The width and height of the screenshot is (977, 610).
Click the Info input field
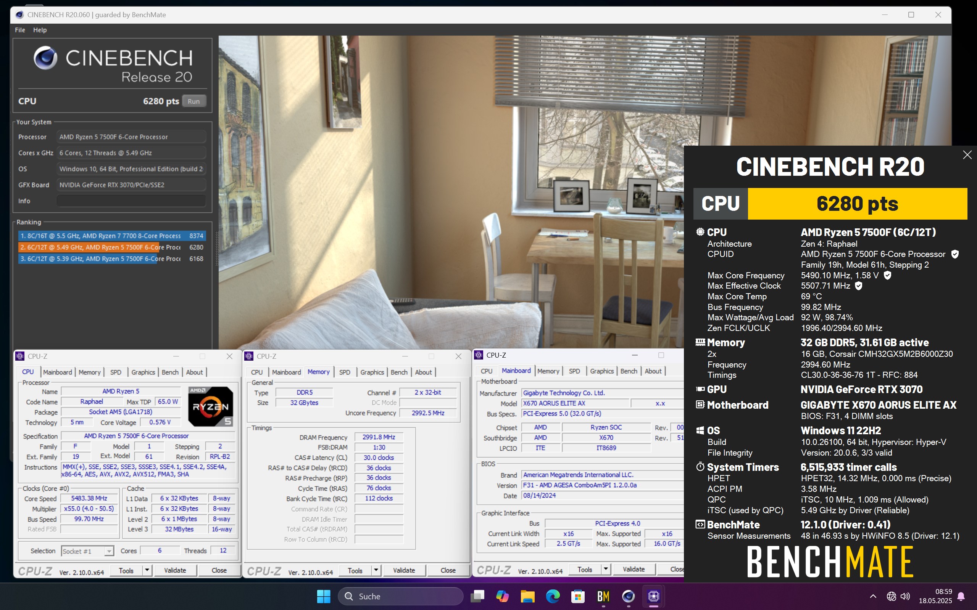[x=131, y=201]
